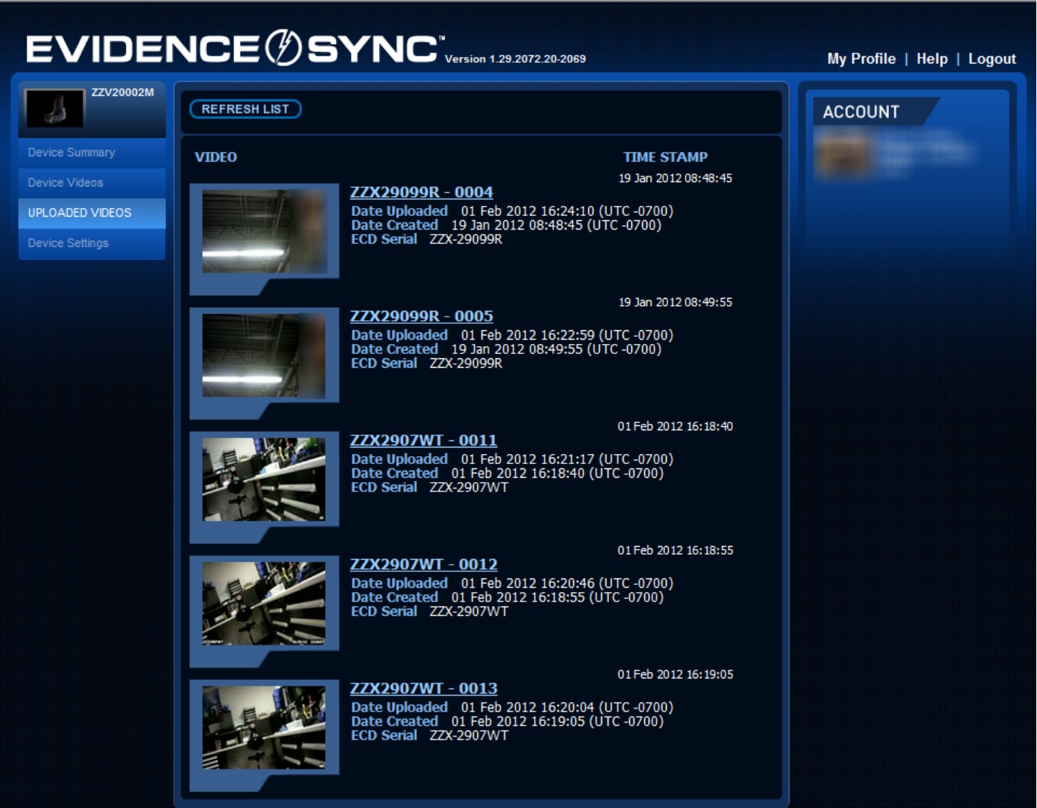Open video ZZX29099R - 0005
This screenshot has width=1037, height=808.
[x=421, y=315]
